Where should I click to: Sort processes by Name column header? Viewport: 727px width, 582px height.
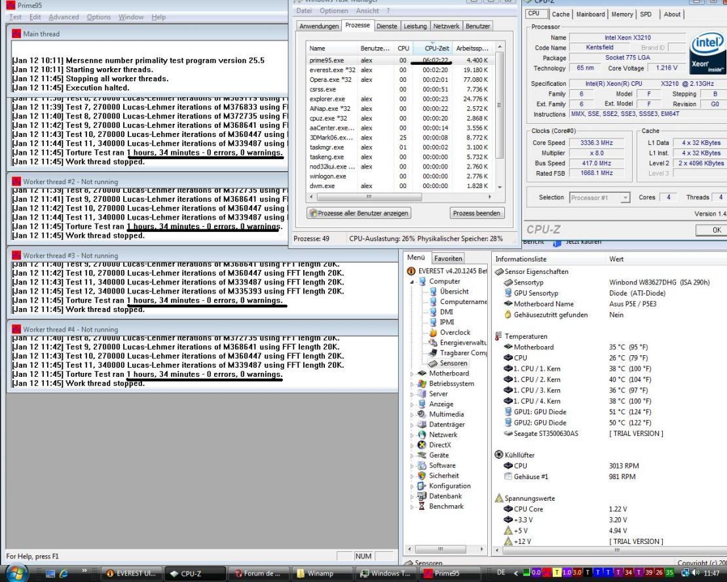pos(331,48)
